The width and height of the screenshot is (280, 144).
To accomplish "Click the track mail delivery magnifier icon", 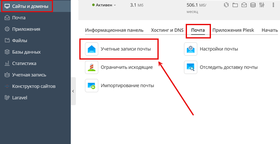I will coord(190,67).
